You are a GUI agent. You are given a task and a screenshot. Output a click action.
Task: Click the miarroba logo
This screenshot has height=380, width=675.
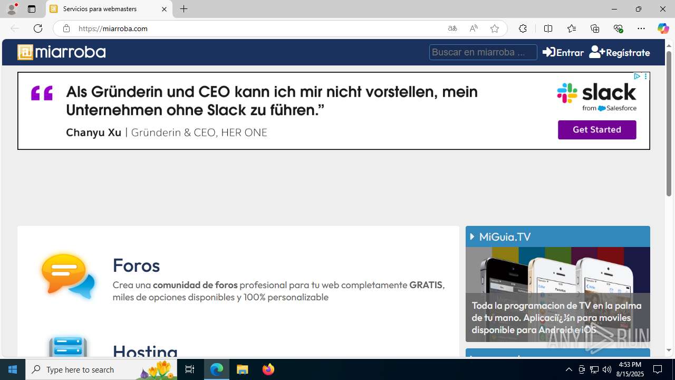tap(62, 52)
